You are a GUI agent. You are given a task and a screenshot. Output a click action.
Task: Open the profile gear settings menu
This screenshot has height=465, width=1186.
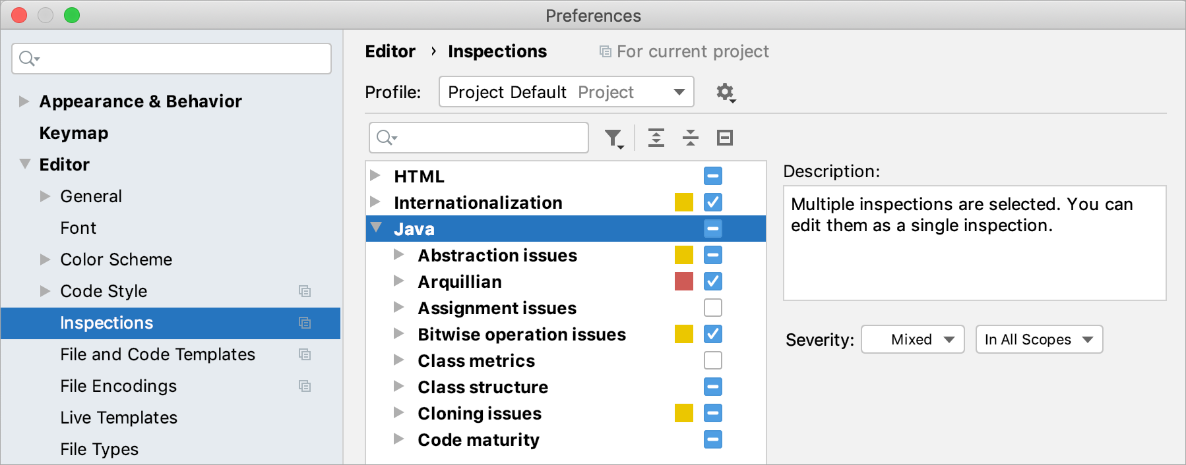tap(726, 92)
